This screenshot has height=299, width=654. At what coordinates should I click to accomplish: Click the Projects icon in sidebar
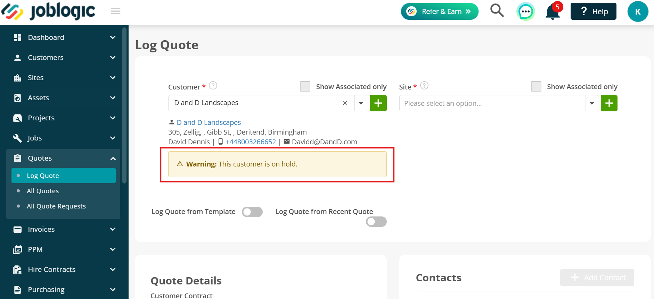tap(17, 118)
